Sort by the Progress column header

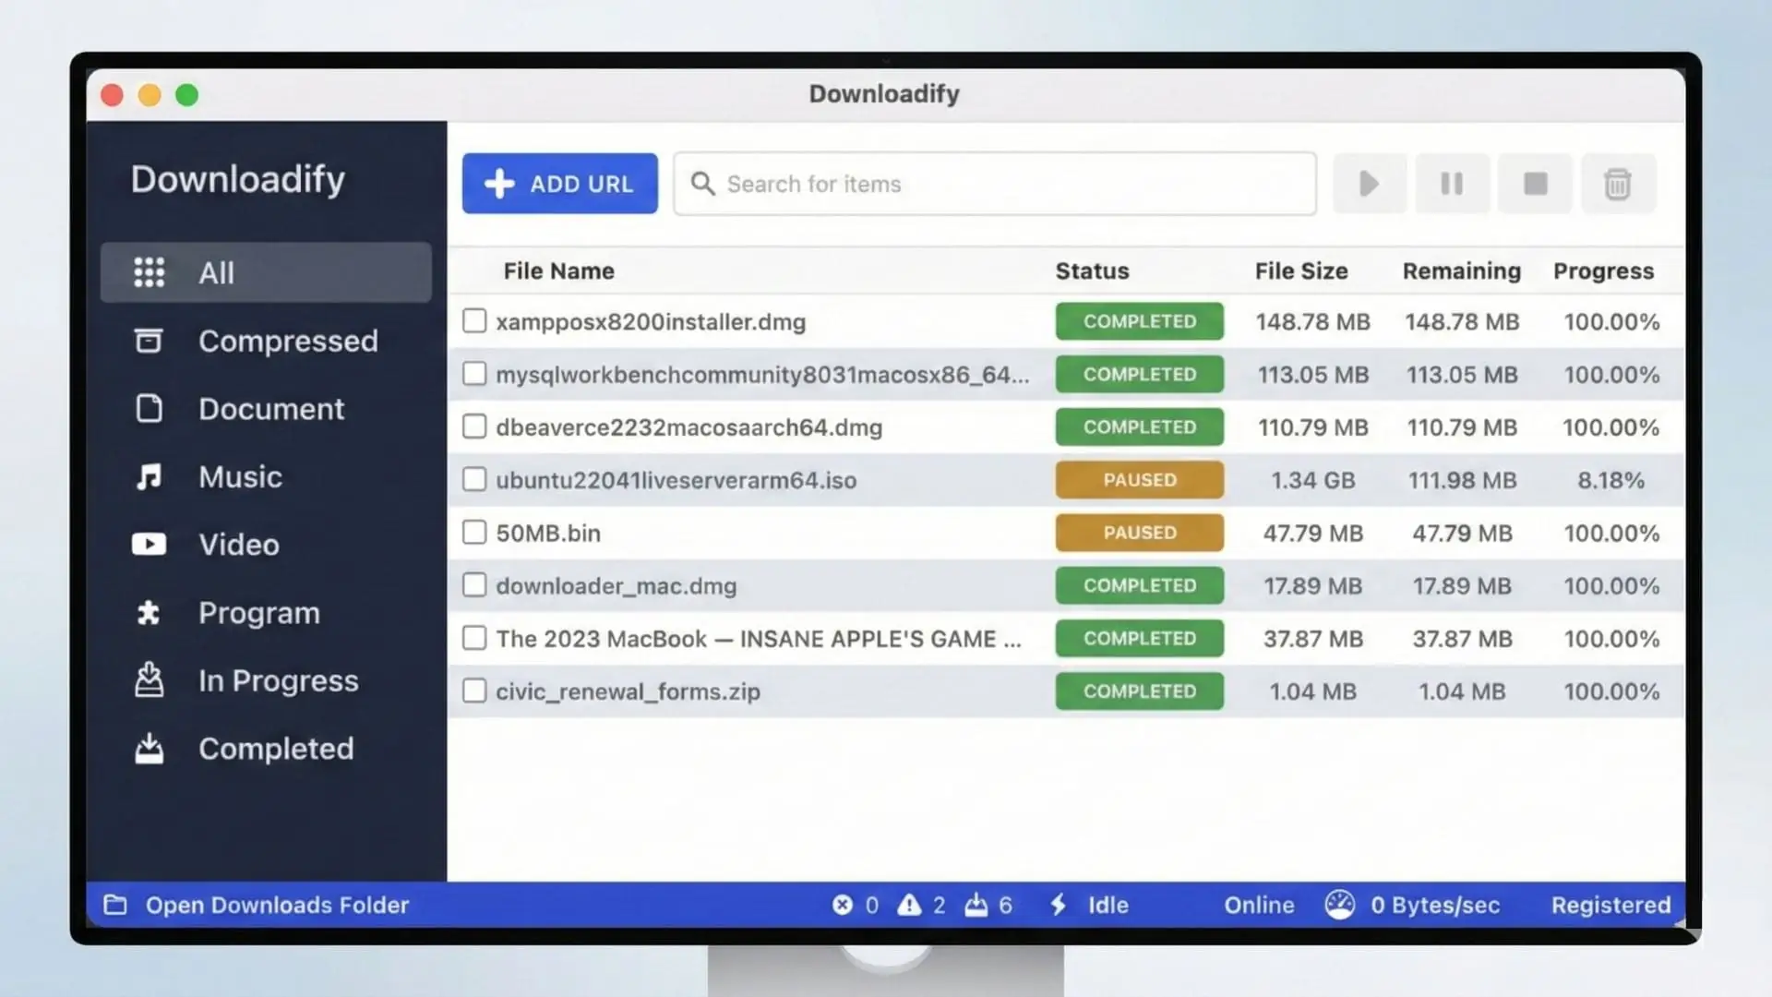[1603, 270]
